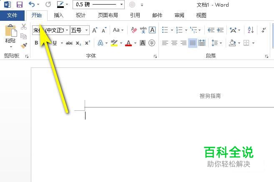Click the phonetic guide wén icon

(143, 30)
